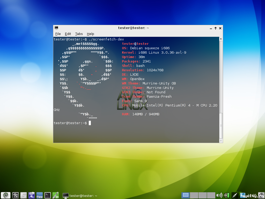Switch to the second workspace in the pager

pyautogui.click(x=194, y=195)
